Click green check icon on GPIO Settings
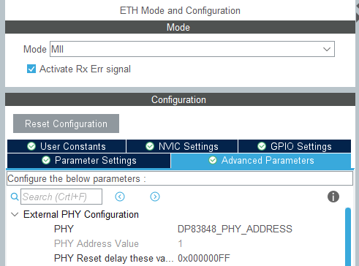Image resolution: width=359 pixels, height=266 pixels. [262, 146]
